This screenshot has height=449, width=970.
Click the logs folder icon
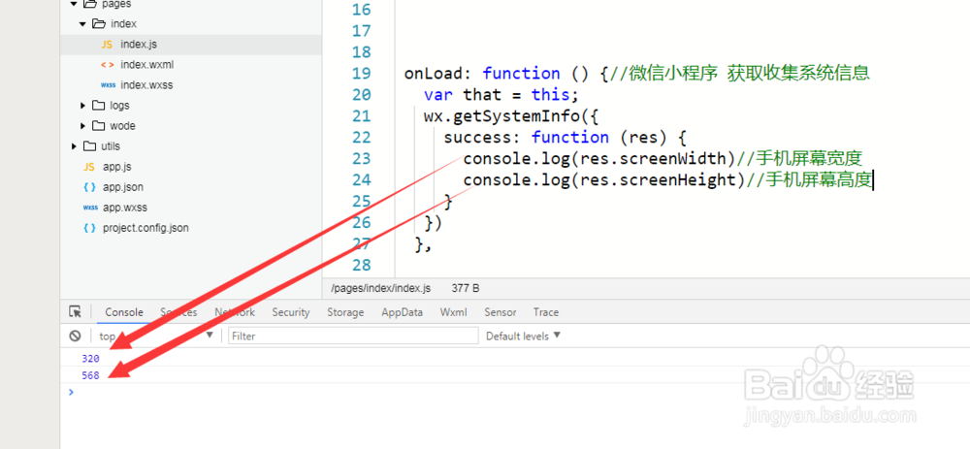(98, 105)
